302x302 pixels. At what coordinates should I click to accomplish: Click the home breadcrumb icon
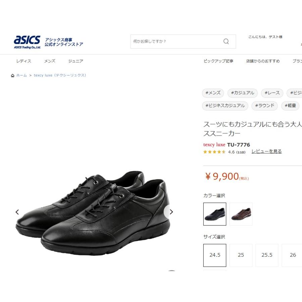[x=12, y=75]
